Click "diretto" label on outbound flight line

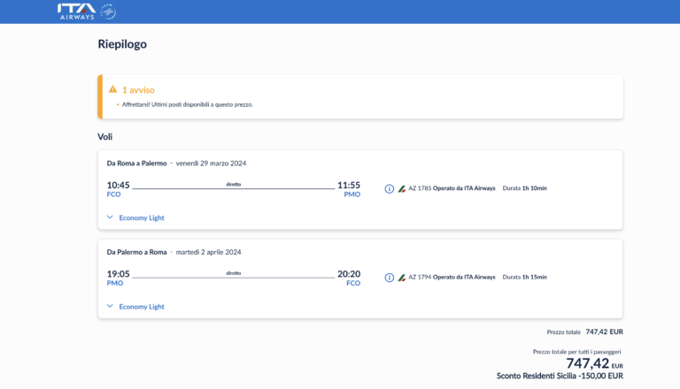pos(234,185)
